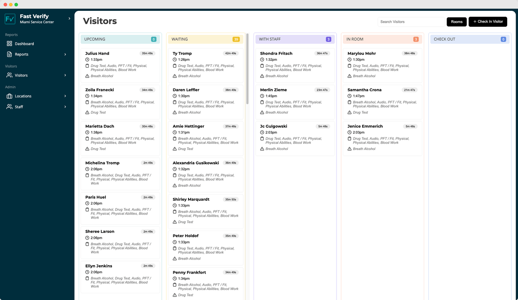Click the Staff people icon in sidebar
Image resolution: width=518 pixels, height=300 pixels.
click(9, 107)
